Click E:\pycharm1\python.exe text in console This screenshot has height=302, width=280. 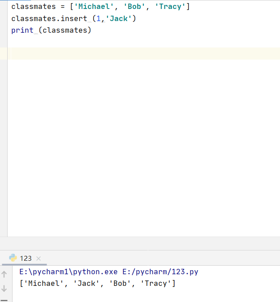pyautogui.click(x=69, y=272)
